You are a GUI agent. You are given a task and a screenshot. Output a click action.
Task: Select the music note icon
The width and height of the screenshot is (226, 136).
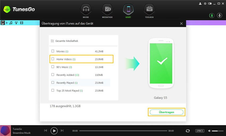point(11,23)
